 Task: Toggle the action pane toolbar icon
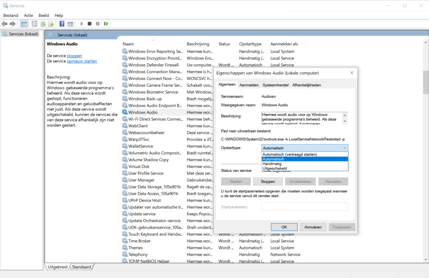tap(70, 24)
